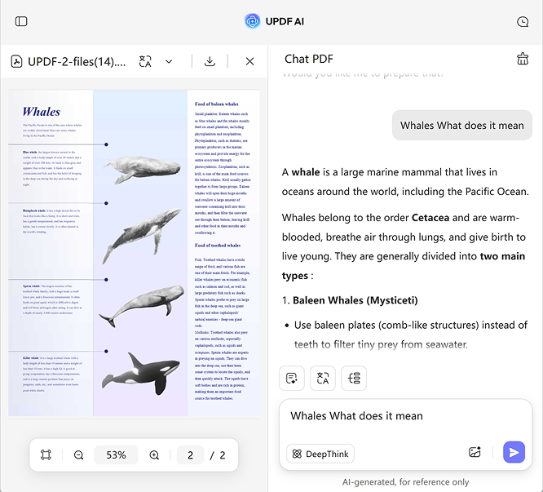Image resolution: width=543 pixels, height=492 pixels.
Task: Click the bold word 'Cetacea' in response
Action: (x=430, y=218)
